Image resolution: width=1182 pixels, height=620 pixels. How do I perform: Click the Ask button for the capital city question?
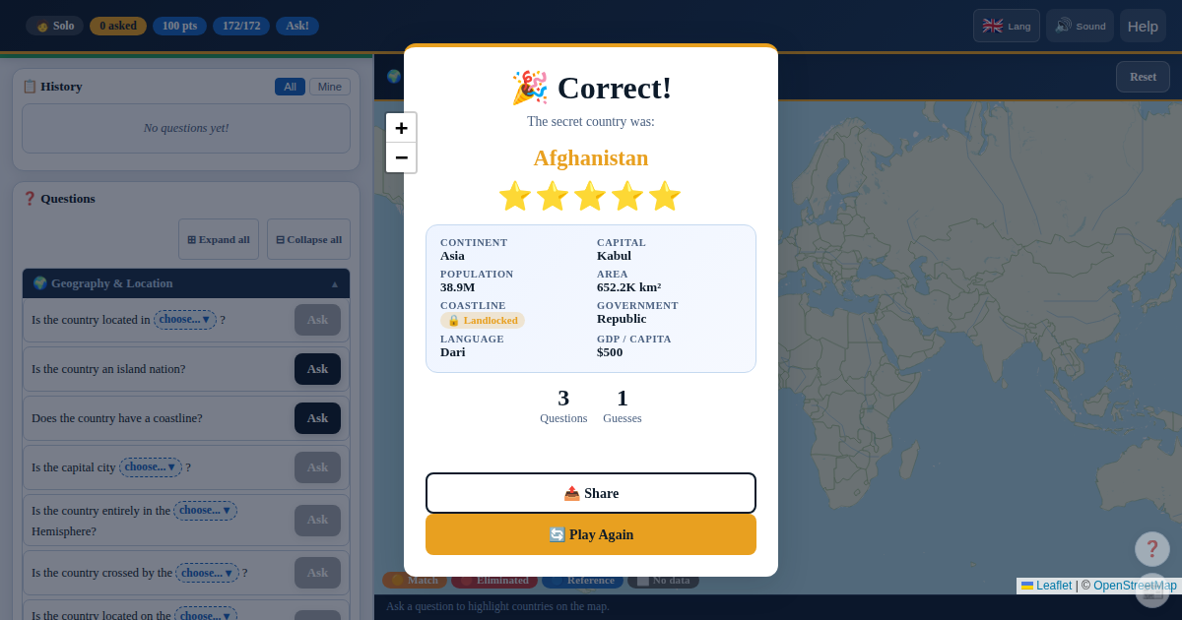pos(317,467)
